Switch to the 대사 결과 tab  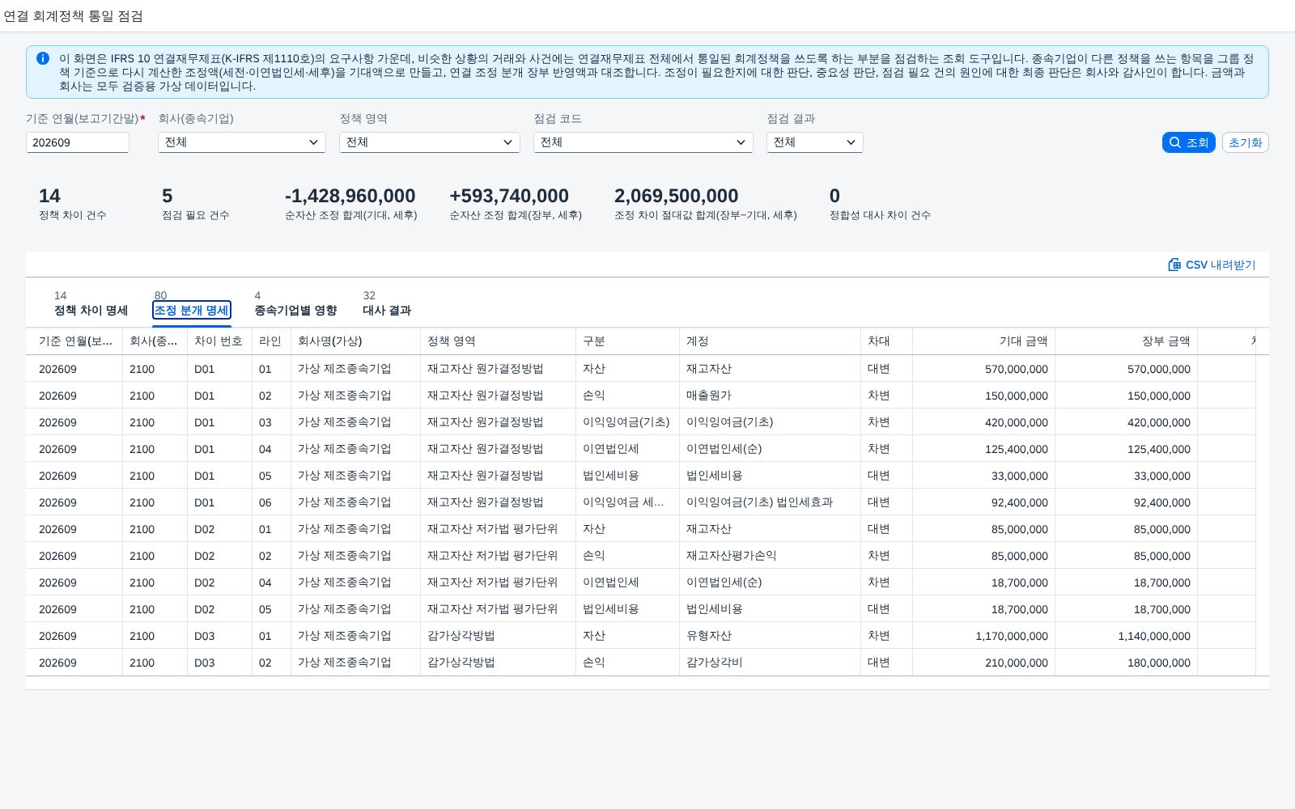(387, 310)
